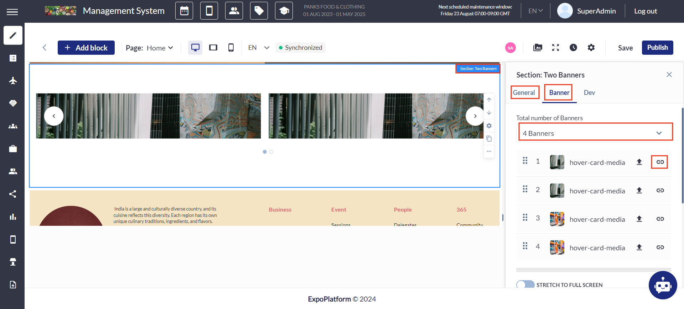Screen dimensions: 684x309
Task: Open section settings gear on block
Action: tap(489, 126)
